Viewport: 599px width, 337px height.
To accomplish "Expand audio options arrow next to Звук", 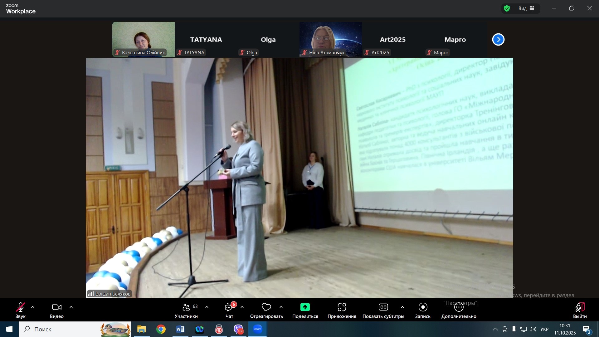I will click(x=33, y=307).
